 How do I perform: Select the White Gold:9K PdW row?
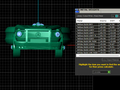(98, 41)
